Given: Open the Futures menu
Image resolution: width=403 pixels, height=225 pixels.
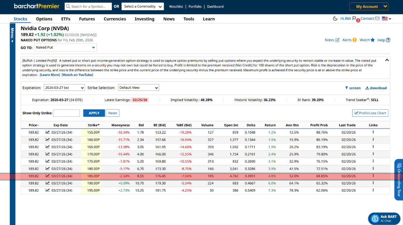Looking at the screenshot, I should point(87,19).
